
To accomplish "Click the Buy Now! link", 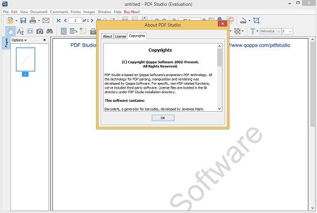I will [132, 12].
